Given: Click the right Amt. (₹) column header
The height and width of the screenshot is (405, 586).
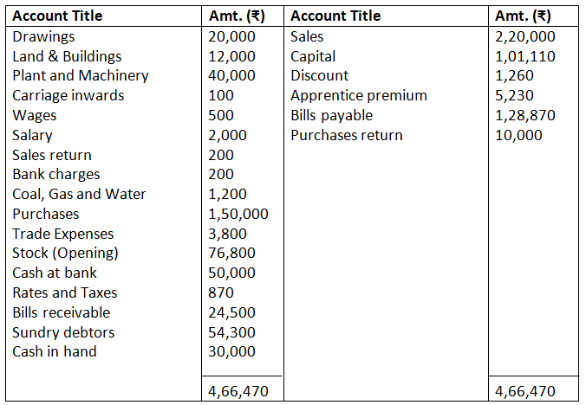Looking at the screenshot, I should (x=523, y=16).
